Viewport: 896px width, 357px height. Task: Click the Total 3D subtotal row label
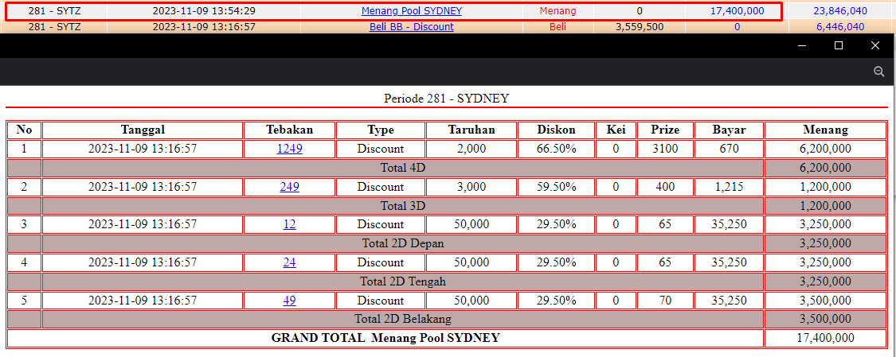[x=404, y=206]
